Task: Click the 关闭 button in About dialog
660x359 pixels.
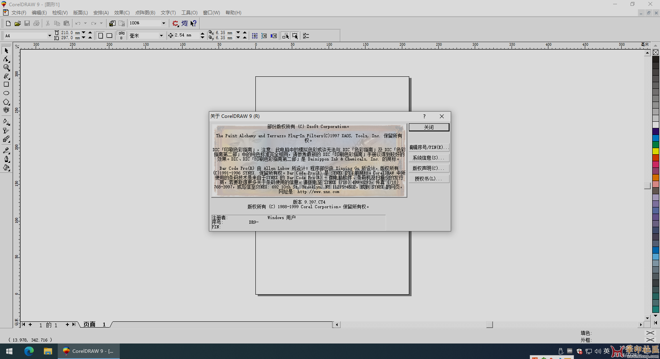Action: (x=429, y=127)
